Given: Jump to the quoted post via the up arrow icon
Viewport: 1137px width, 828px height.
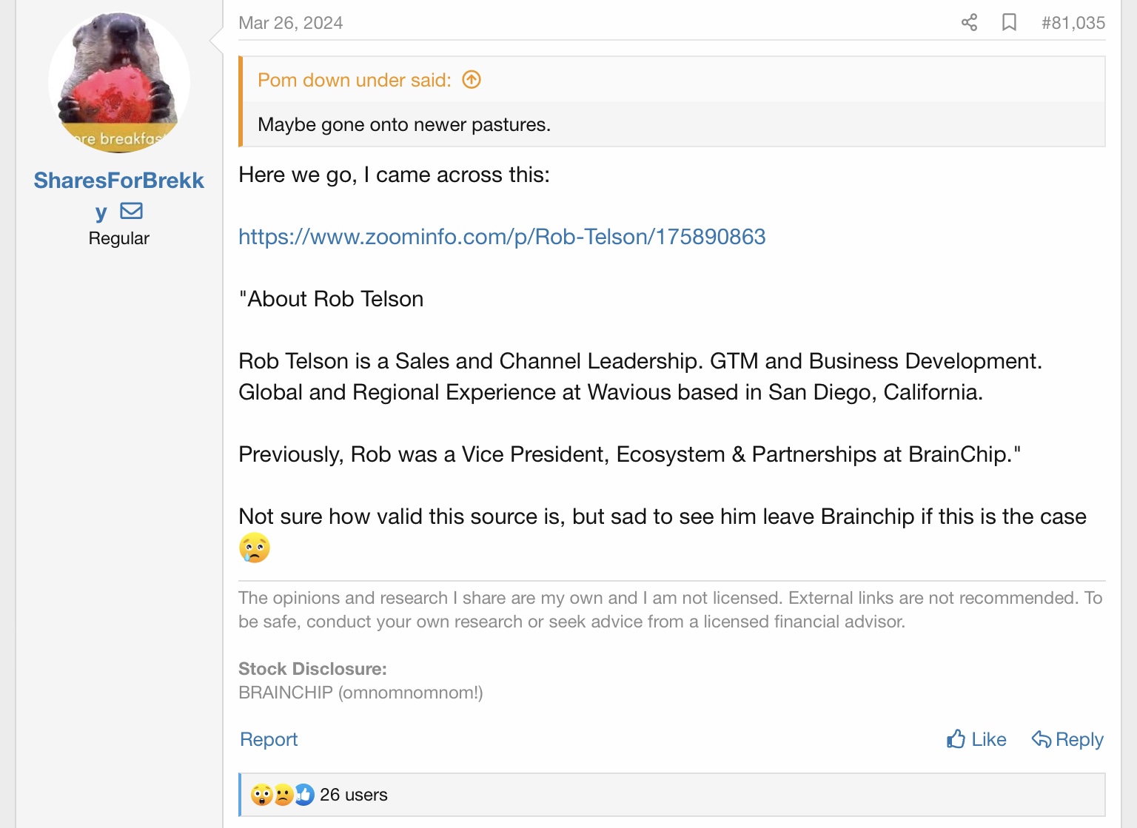Looking at the screenshot, I should point(472,80).
